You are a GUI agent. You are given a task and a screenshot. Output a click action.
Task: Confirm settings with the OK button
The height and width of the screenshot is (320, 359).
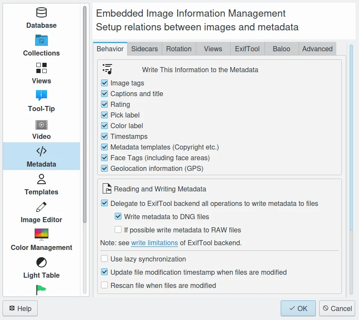click(x=298, y=308)
